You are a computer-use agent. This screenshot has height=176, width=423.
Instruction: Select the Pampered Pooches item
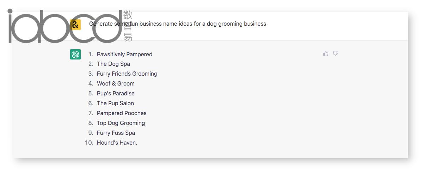coord(122,113)
